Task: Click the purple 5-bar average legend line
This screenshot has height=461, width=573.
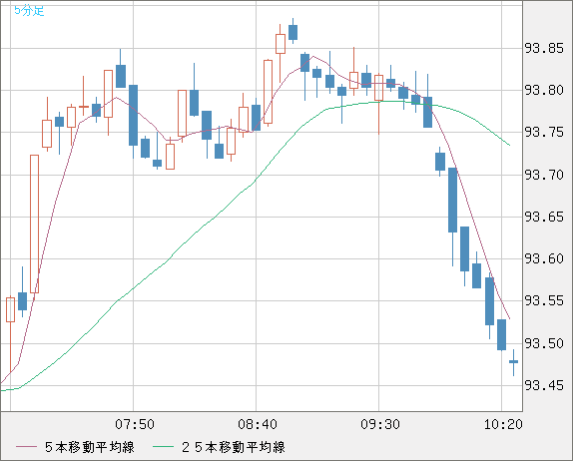Action: 26,447
